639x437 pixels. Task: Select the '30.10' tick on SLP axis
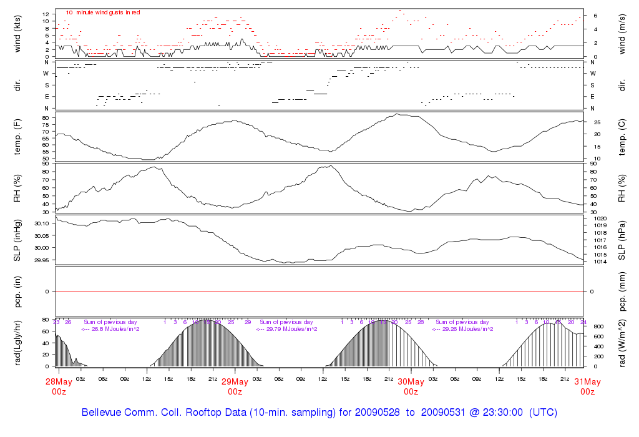click(x=42, y=223)
